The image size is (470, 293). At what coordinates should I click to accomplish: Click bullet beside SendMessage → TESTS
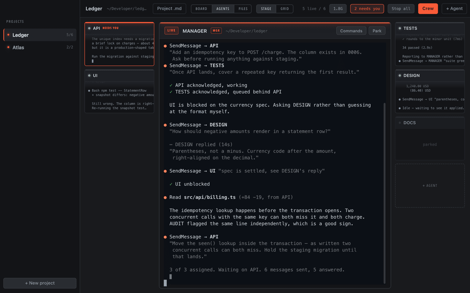click(x=165, y=66)
